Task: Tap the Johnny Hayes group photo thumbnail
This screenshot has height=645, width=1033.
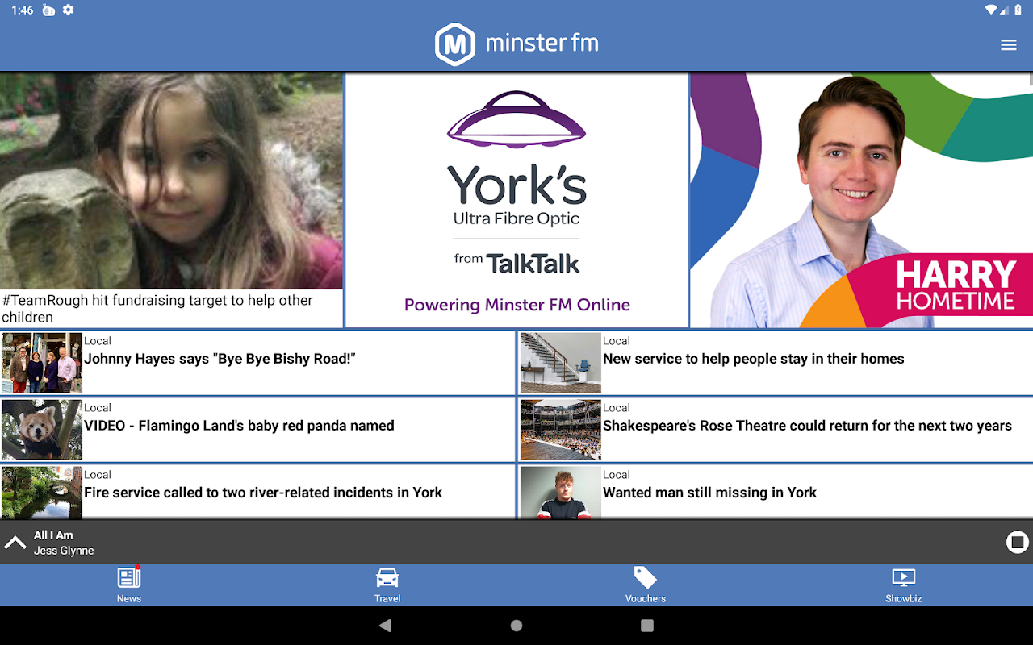Action: click(42, 363)
